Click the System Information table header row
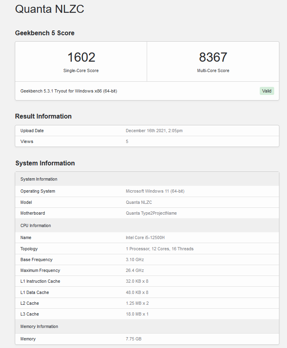The height and width of the screenshot is (348, 287). tap(147, 179)
